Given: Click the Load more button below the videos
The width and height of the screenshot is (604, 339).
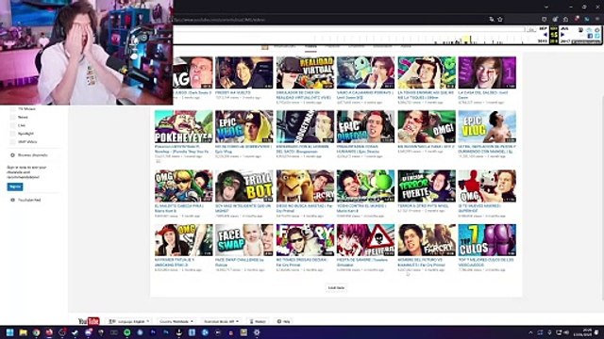Looking at the screenshot, I should click(336, 288).
